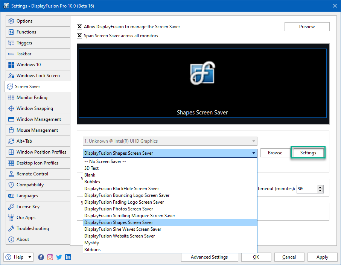Click the Window Management icon
Image resolution: width=341 pixels, height=265 pixels.
point(11,119)
